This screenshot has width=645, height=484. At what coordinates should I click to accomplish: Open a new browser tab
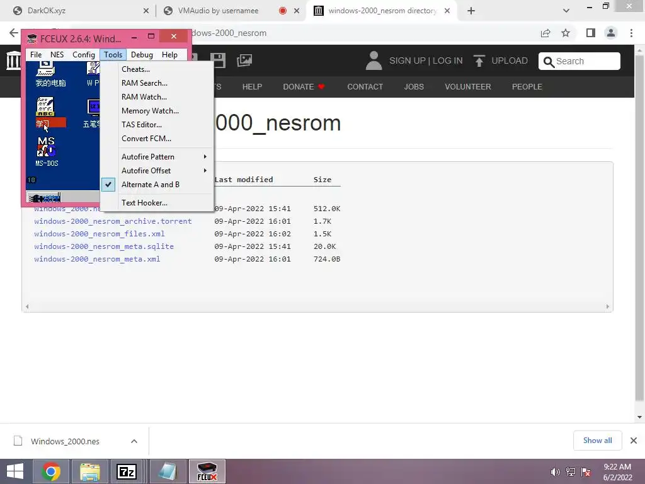click(x=471, y=11)
